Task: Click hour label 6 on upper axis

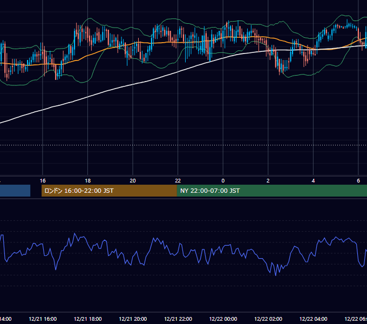Action: click(358, 181)
